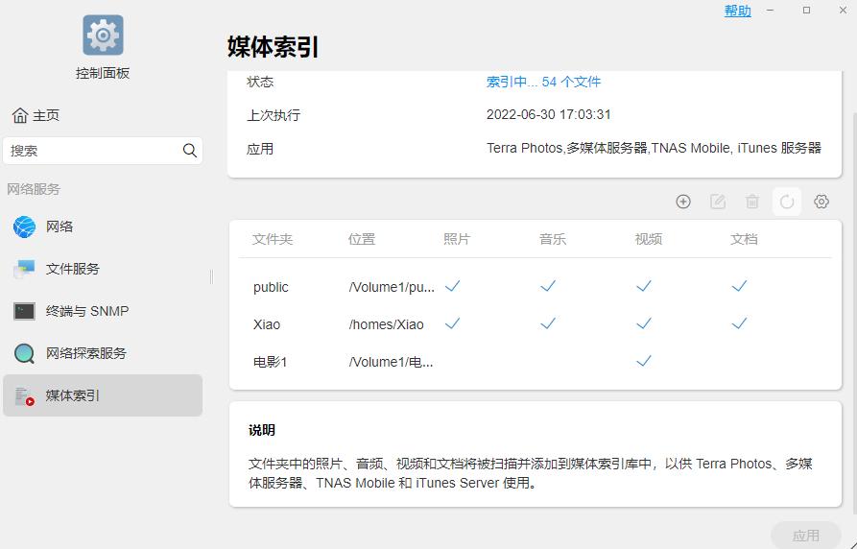Toggle 视频 checkmark for 电影1 folder
Screen dimensions: 857x549
click(644, 361)
